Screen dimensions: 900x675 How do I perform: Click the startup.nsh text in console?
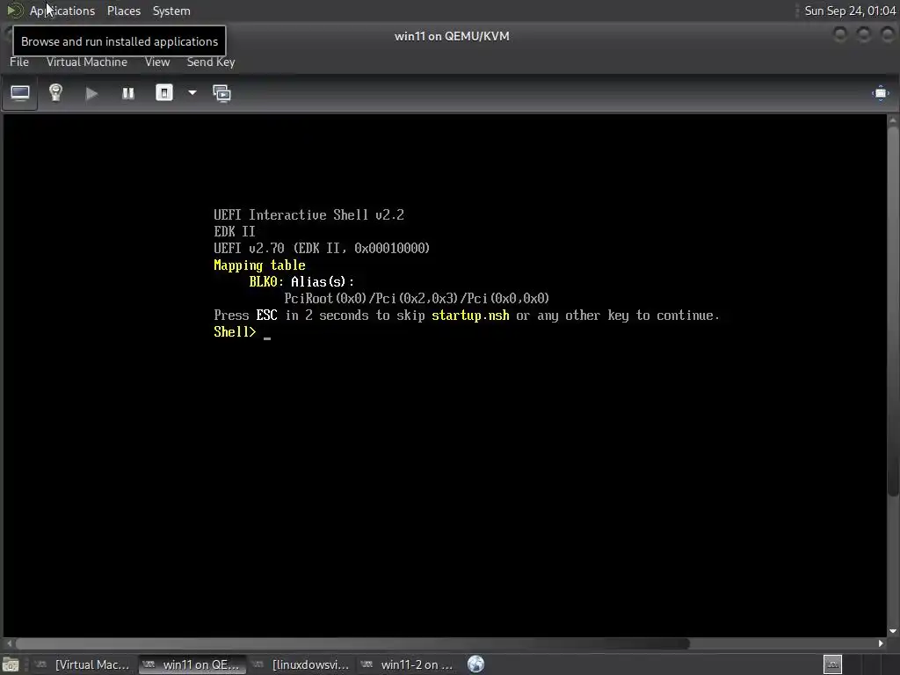click(470, 316)
